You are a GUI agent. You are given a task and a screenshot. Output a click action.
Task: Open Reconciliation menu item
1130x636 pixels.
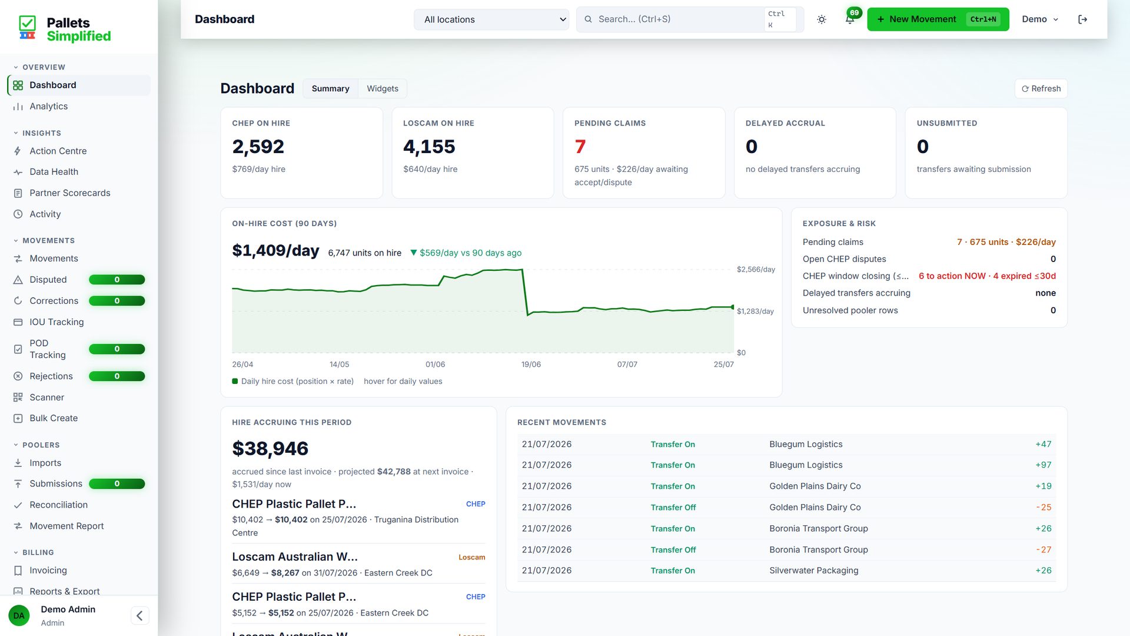(x=79, y=505)
